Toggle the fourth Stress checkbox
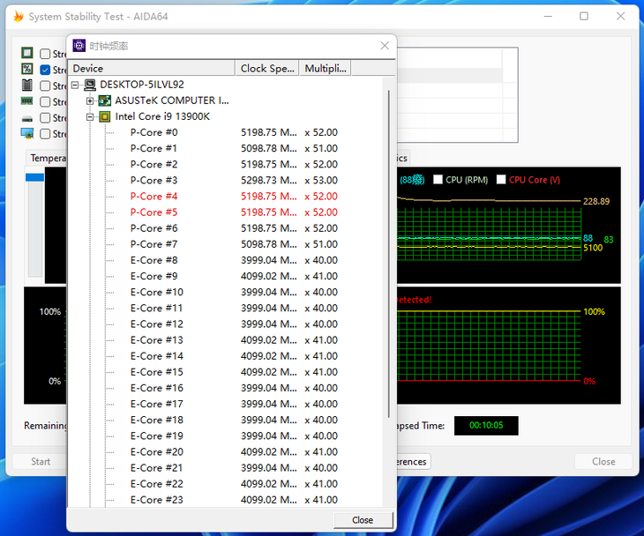644x536 pixels. click(45, 101)
